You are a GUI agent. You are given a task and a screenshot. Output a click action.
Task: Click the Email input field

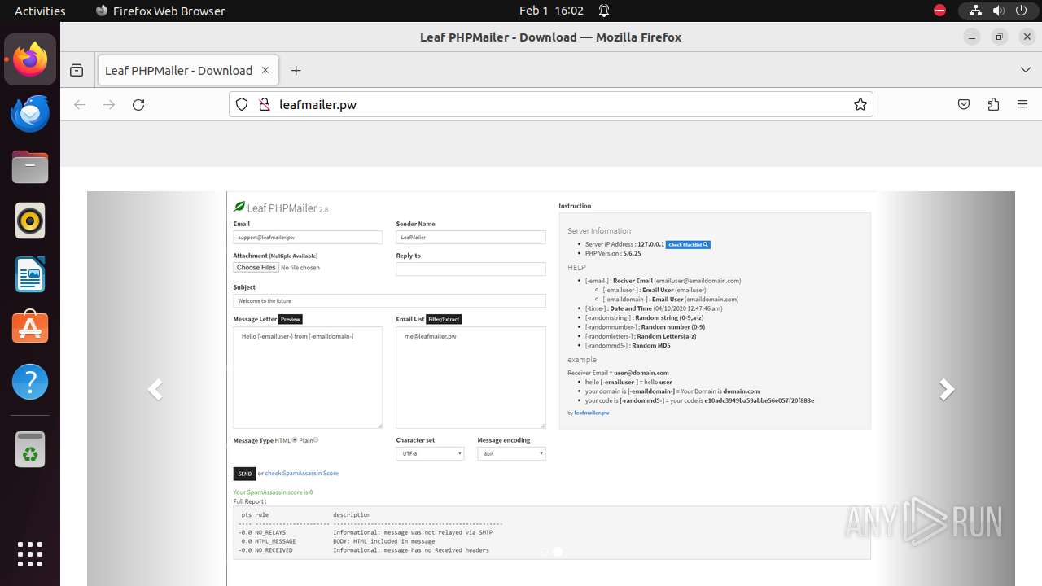click(308, 238)
